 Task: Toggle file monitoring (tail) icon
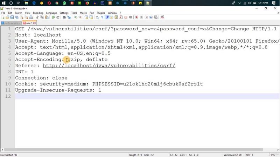pos(131,17)
